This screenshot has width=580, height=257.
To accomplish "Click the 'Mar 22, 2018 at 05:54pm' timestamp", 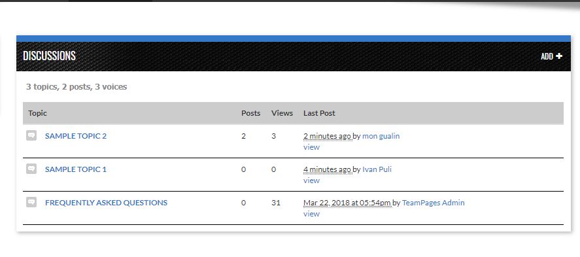I will click(x=347, y=203).
